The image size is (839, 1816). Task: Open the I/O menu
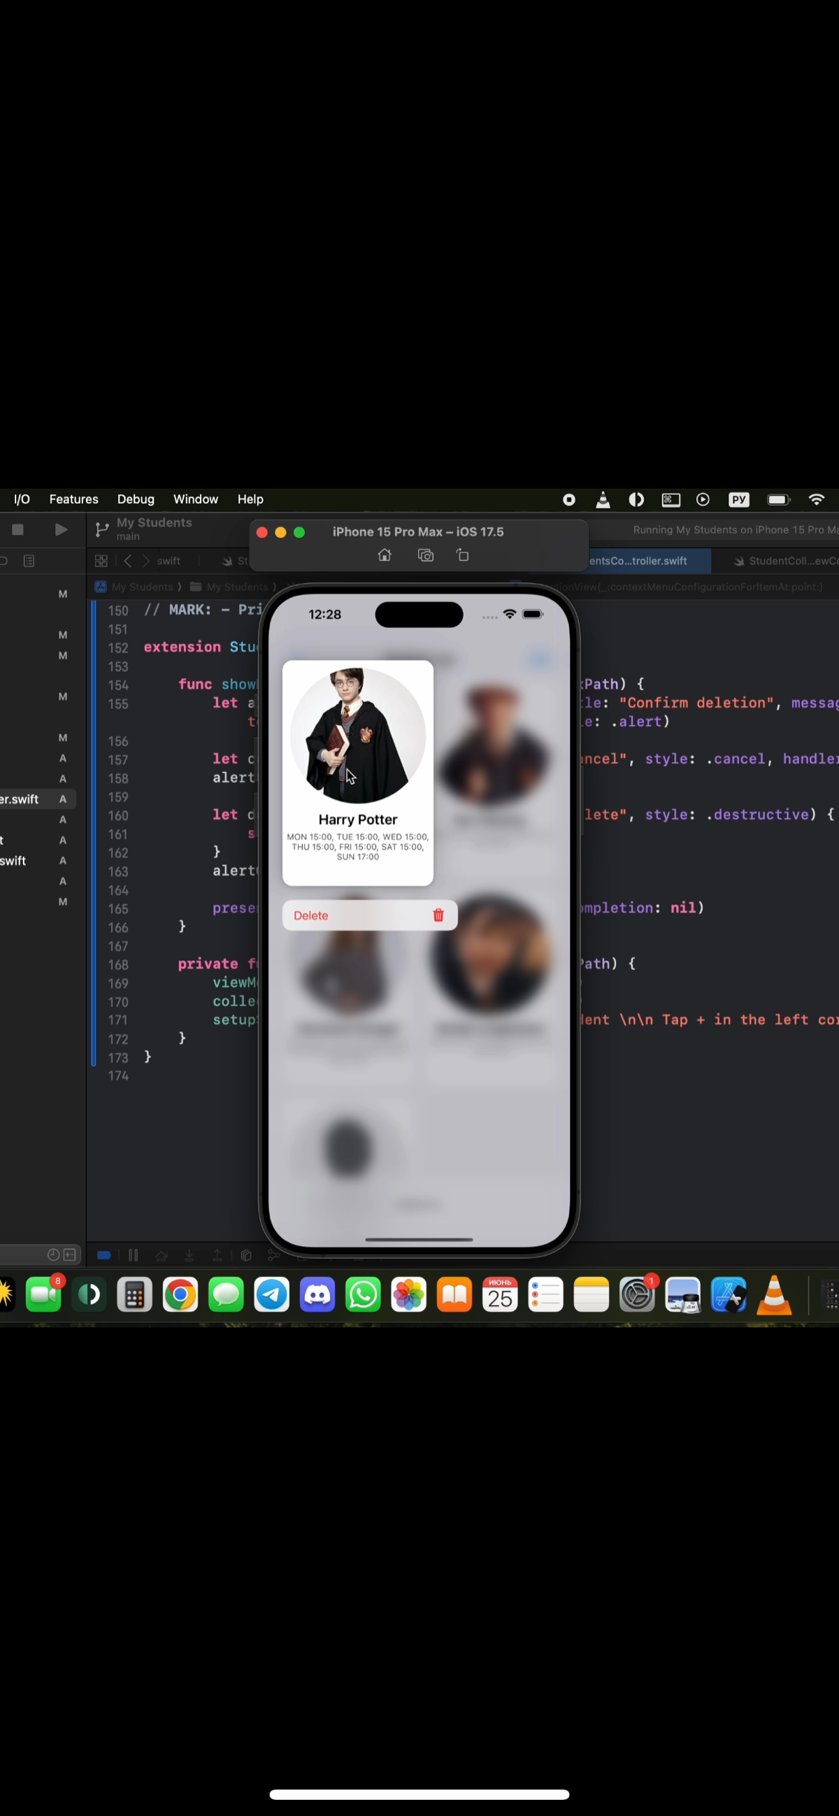click(x=22, y=499)
